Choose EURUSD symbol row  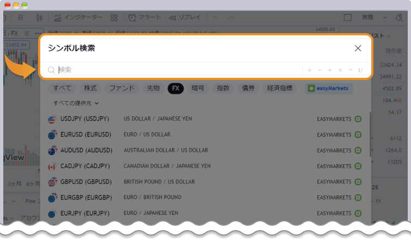coord(205,135)
